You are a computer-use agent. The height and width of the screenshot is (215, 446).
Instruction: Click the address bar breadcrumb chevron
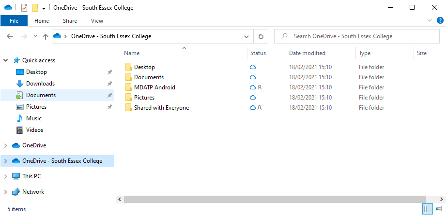(x=66, y=36)
